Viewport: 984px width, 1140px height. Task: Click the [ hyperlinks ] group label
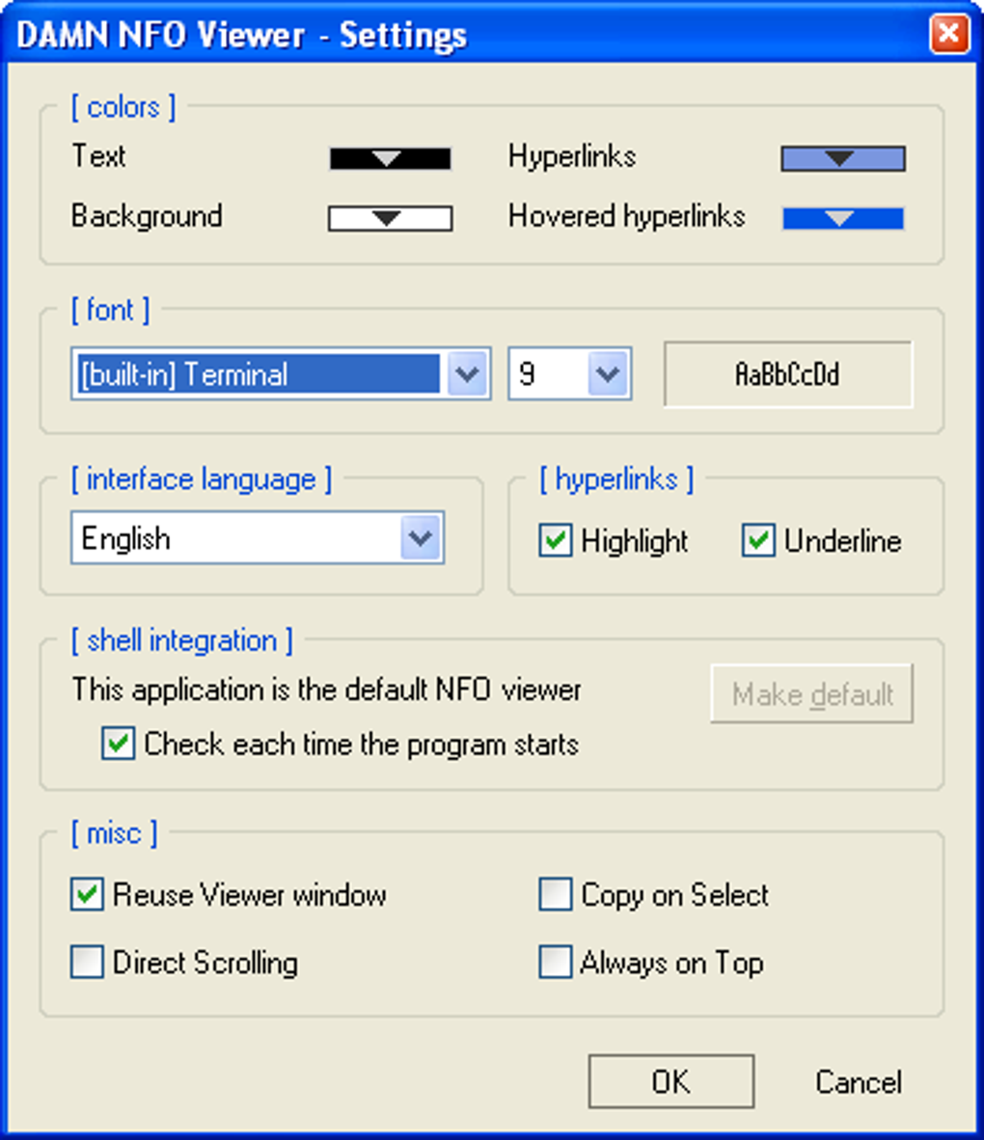616,480
